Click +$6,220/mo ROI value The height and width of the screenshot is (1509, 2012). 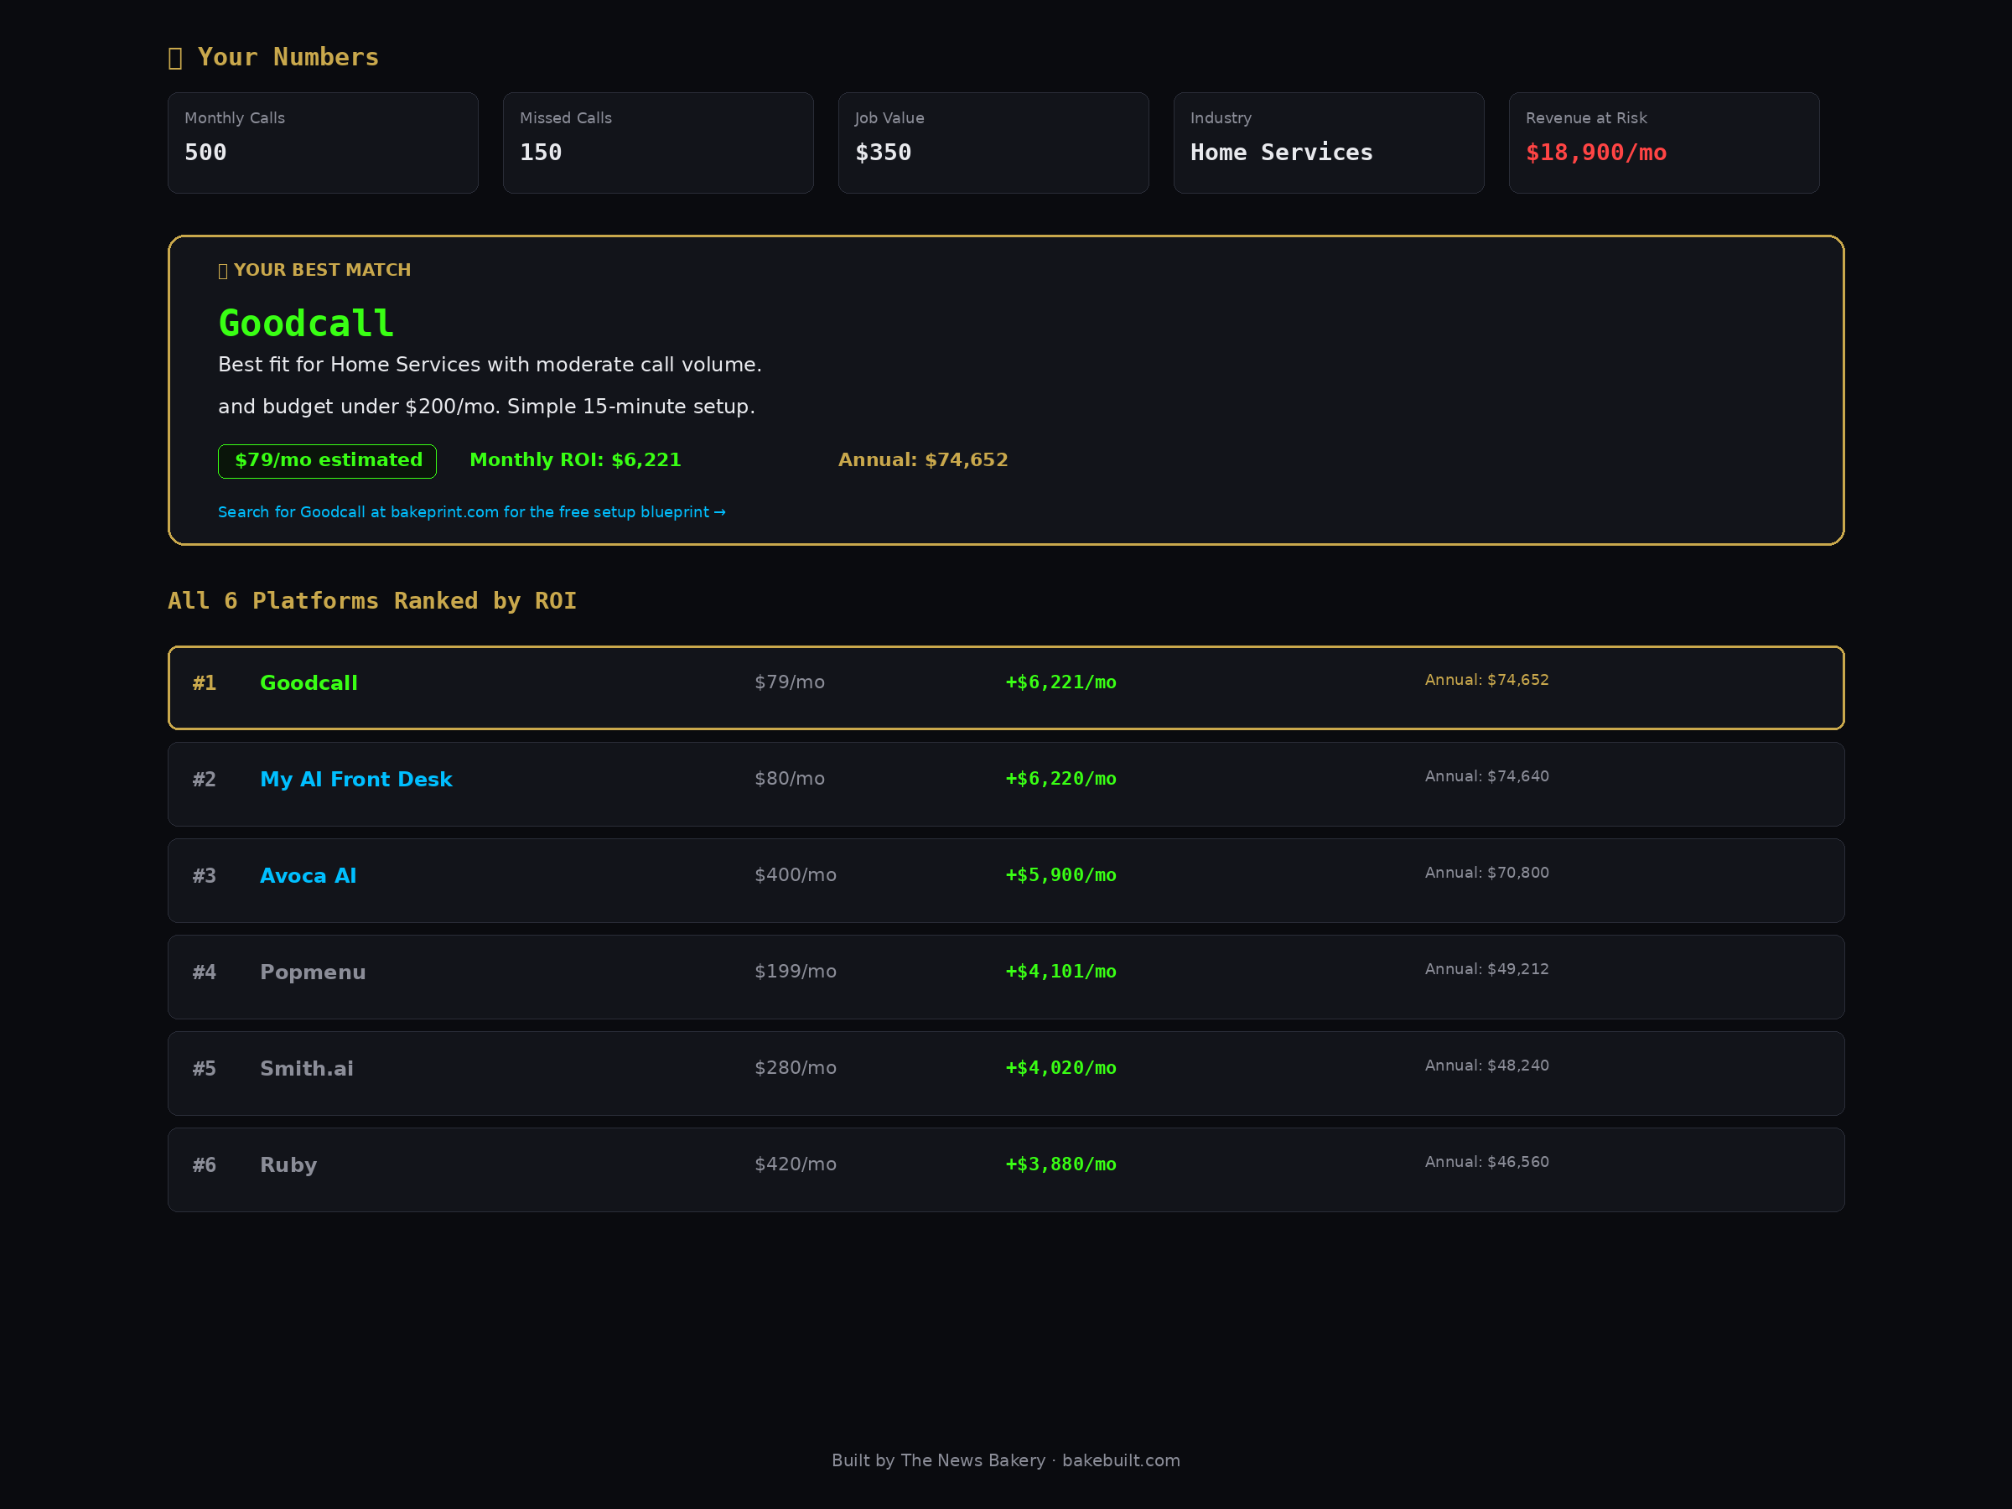pos(1060,779)
